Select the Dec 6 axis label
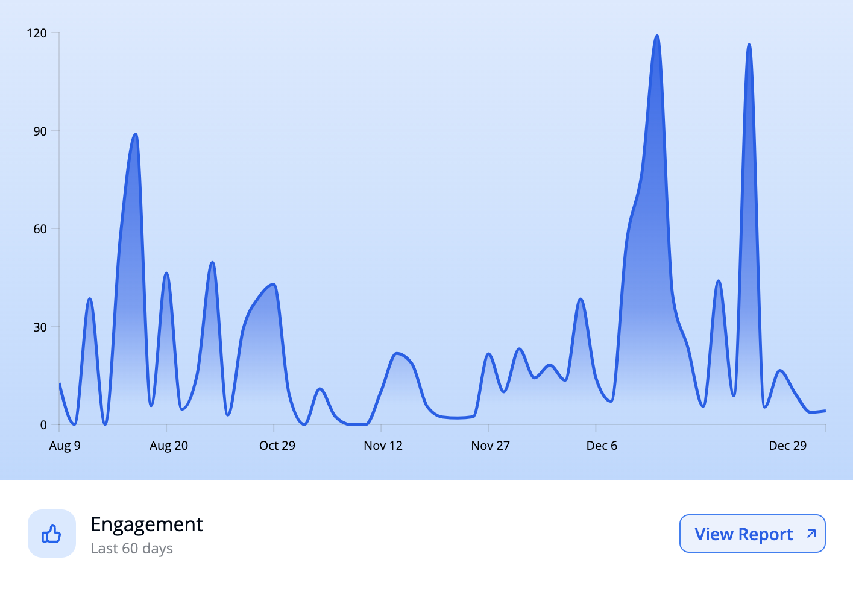 point(602,446)
